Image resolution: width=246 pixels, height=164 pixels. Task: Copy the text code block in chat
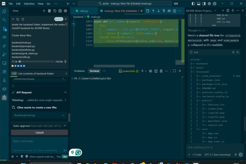[x=238, y=52]
